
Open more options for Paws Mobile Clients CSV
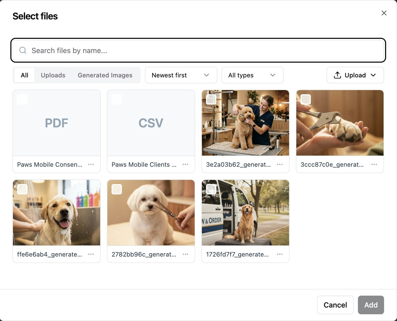click(x=185, y=164)
